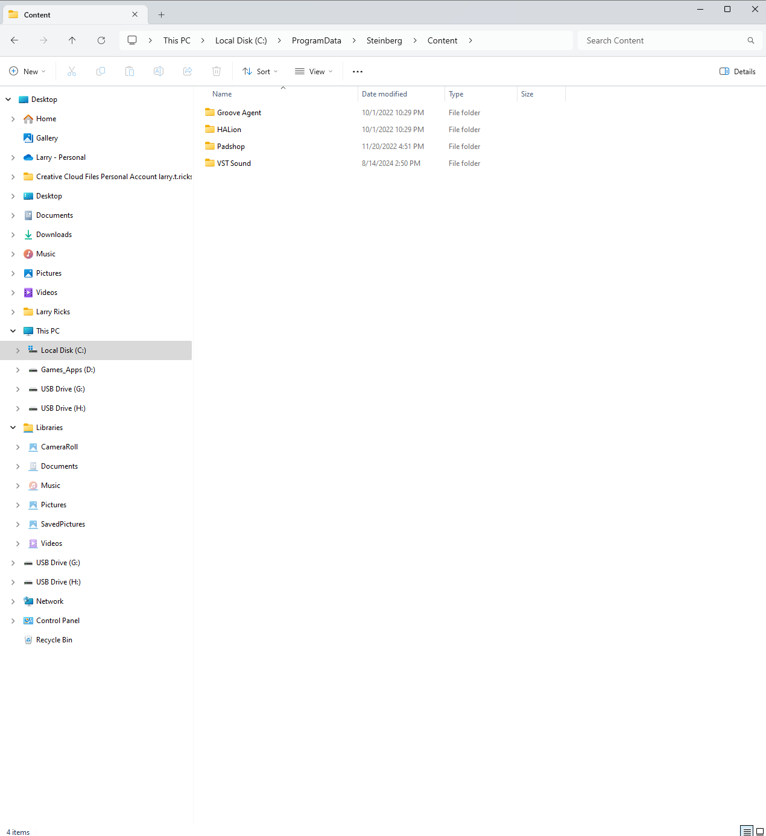
Task: Expand the Control Panel tree node
Action: pos(13,621)
